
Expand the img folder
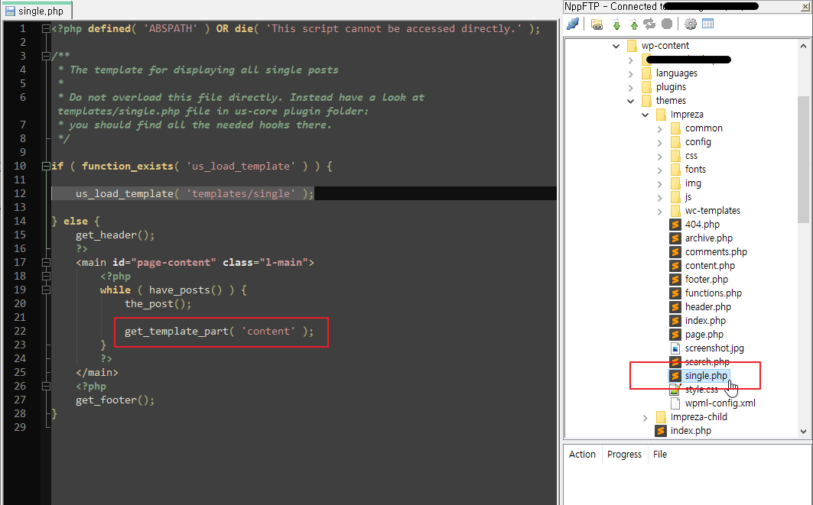tap(659, 184)
